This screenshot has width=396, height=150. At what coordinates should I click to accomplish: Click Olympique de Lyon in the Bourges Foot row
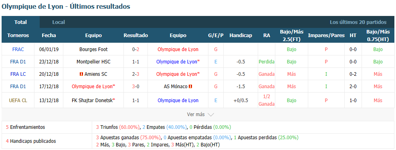[178, 49]
